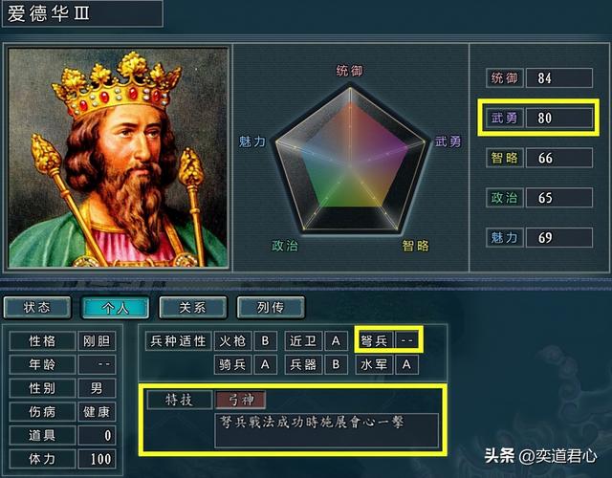Click the 骑兵 aptitude grade A
Viewport: 612px width, 478px height.
click(x=265, y=365)
